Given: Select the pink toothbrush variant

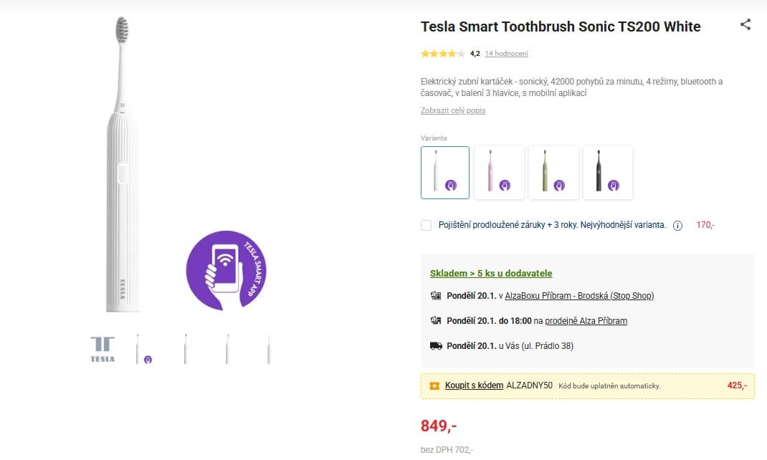Looking at the screenshot, I should [499, 173].
